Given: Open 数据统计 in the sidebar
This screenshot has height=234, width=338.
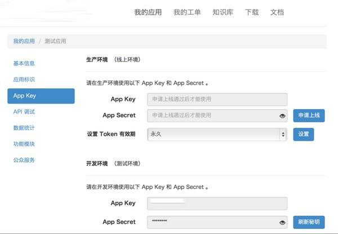Looking at the screenshot, I should coord(24,128).
